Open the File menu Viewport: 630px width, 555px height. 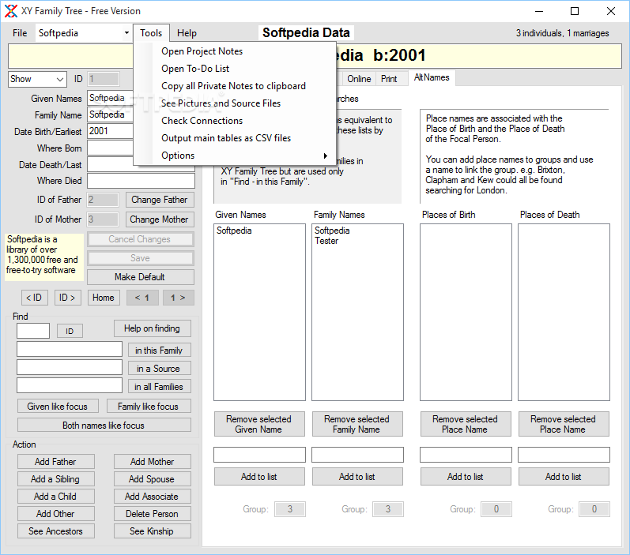pos(20,33)
